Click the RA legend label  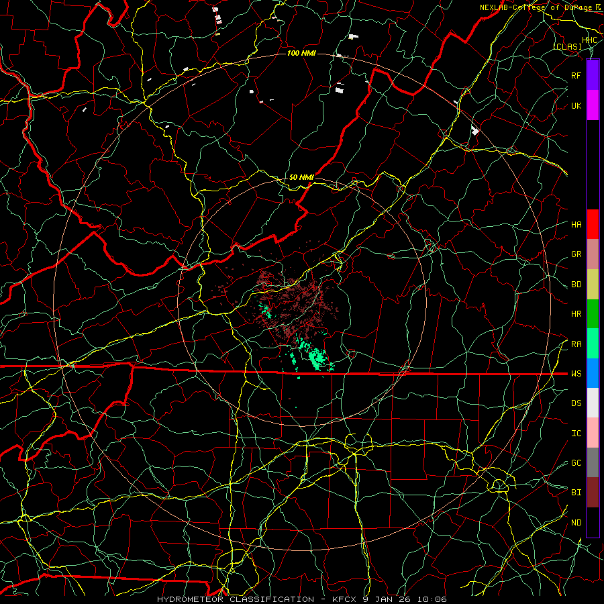click(x=576, y=344)
